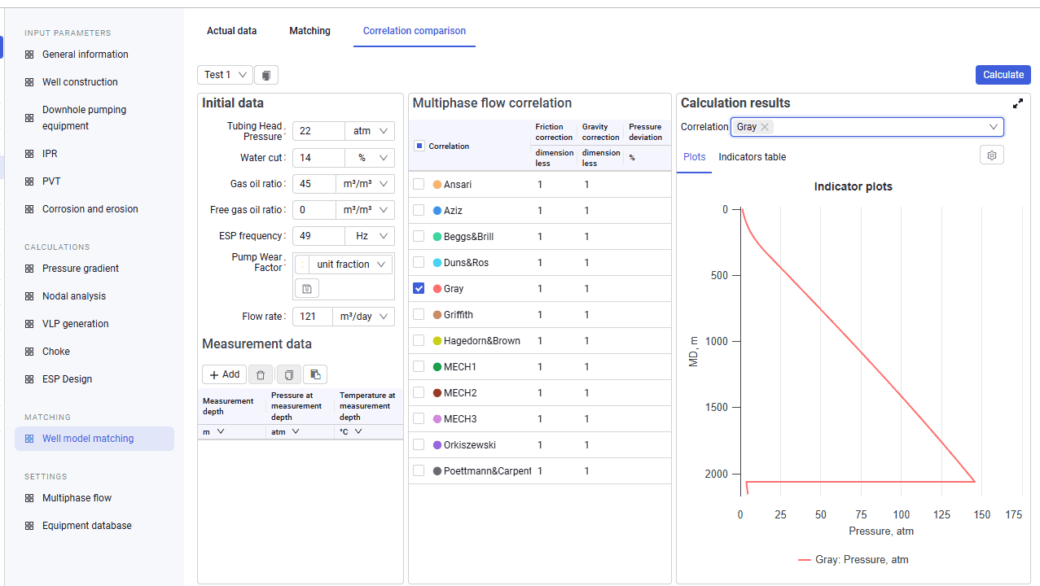Open VLP generation page

pos(75,324)
